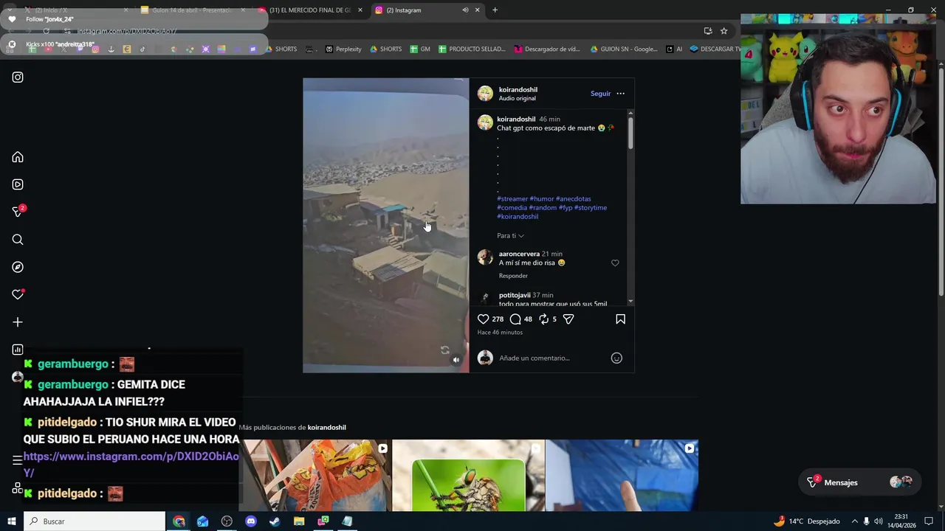Open Chrome from the taskbar

(x=179, y=521)
